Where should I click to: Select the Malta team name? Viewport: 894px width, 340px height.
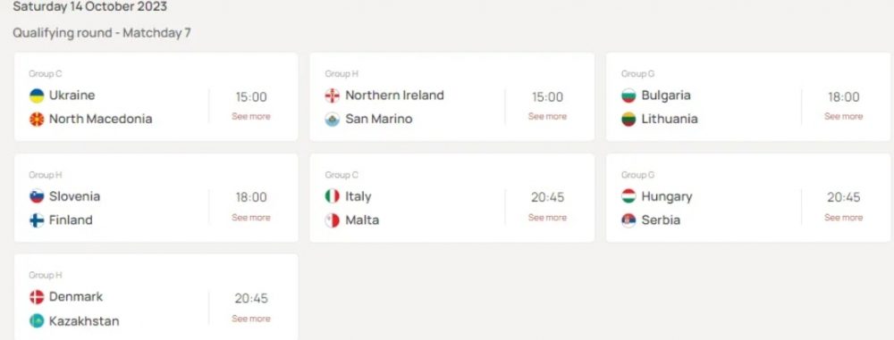[362, 220]
